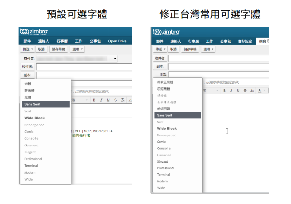291x204 pixels.
Task: Click Bold icon in right Zimbra editor
Action: pyautogui.click(x=225, y=90)
